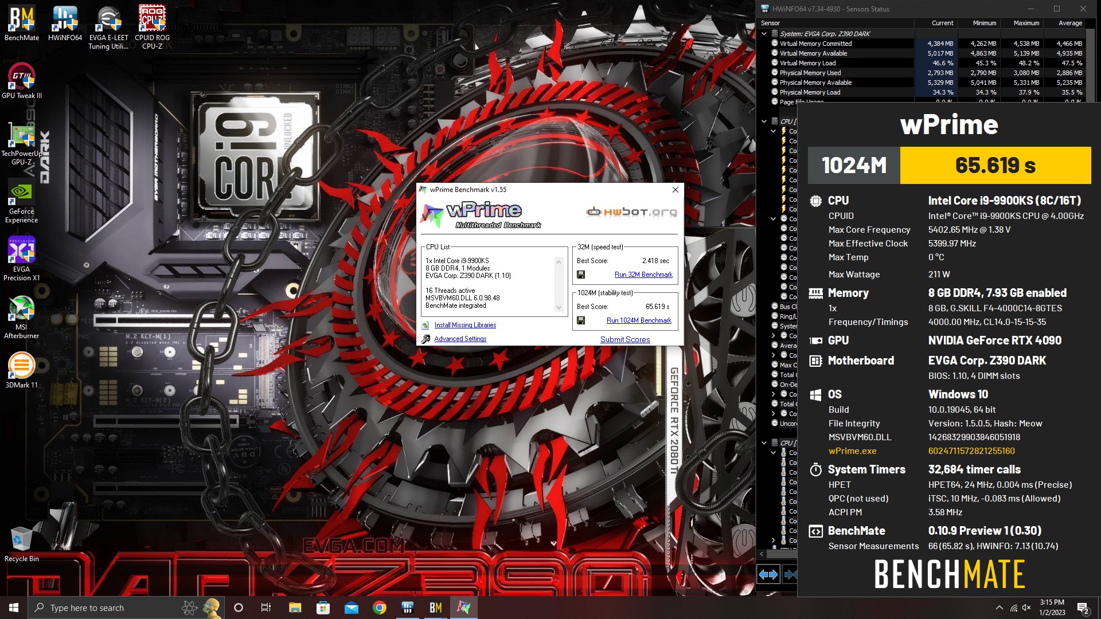
Task: Select the CPUID ROG CPU-Z desktop icon
Action: click(152, 28)
